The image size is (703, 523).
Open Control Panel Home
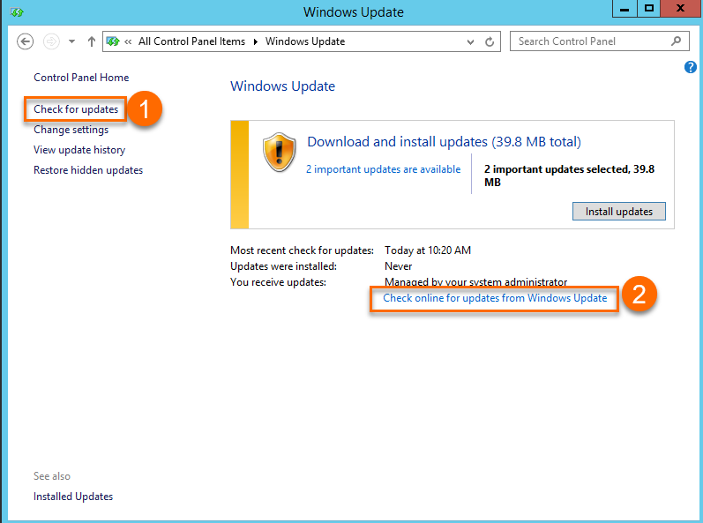(81, 78)
